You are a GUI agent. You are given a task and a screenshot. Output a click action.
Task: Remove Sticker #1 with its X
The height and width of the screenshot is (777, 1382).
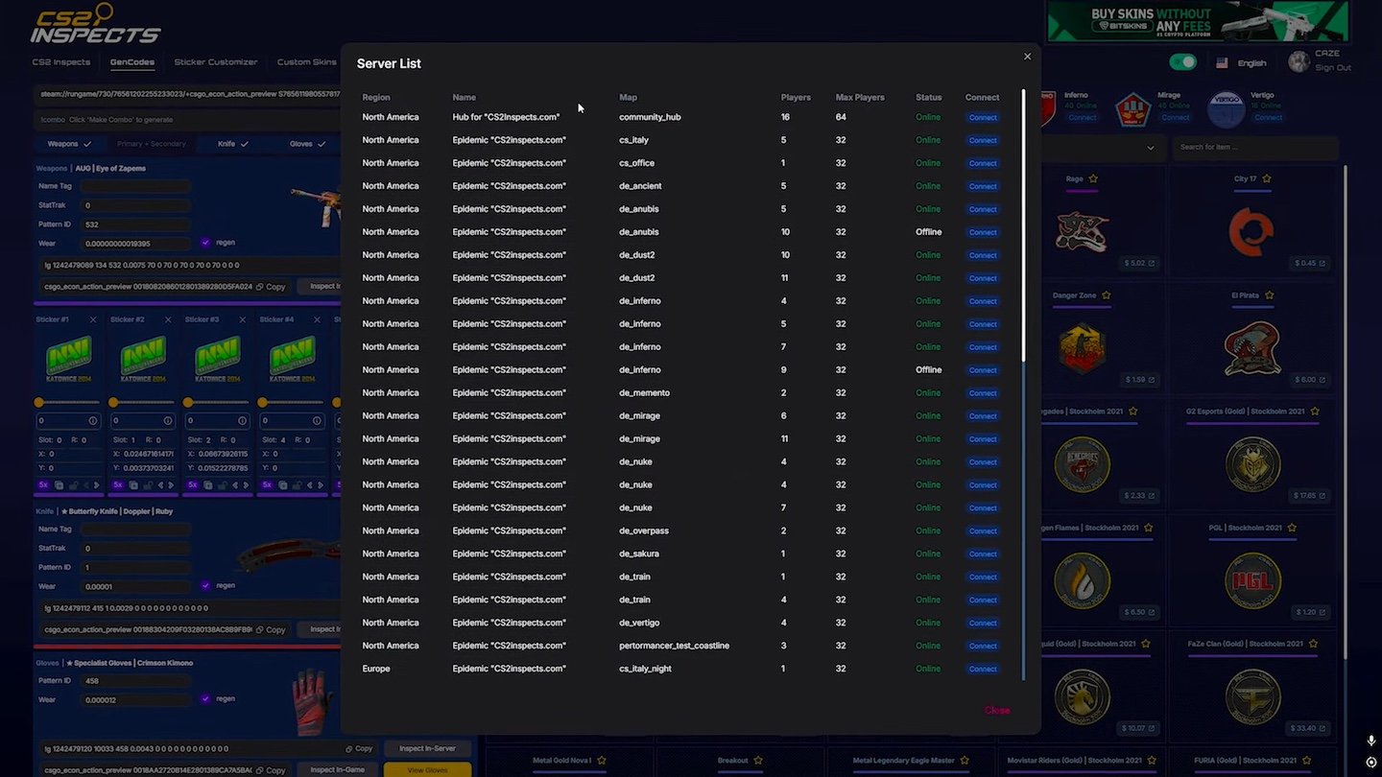point(93,319)
